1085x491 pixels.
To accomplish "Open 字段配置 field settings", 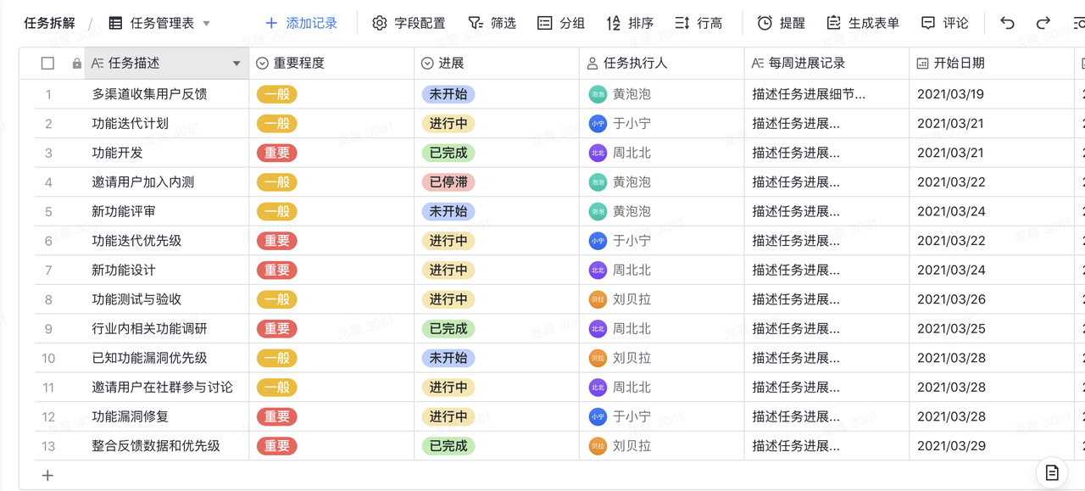I will click(x=409, y=23).
